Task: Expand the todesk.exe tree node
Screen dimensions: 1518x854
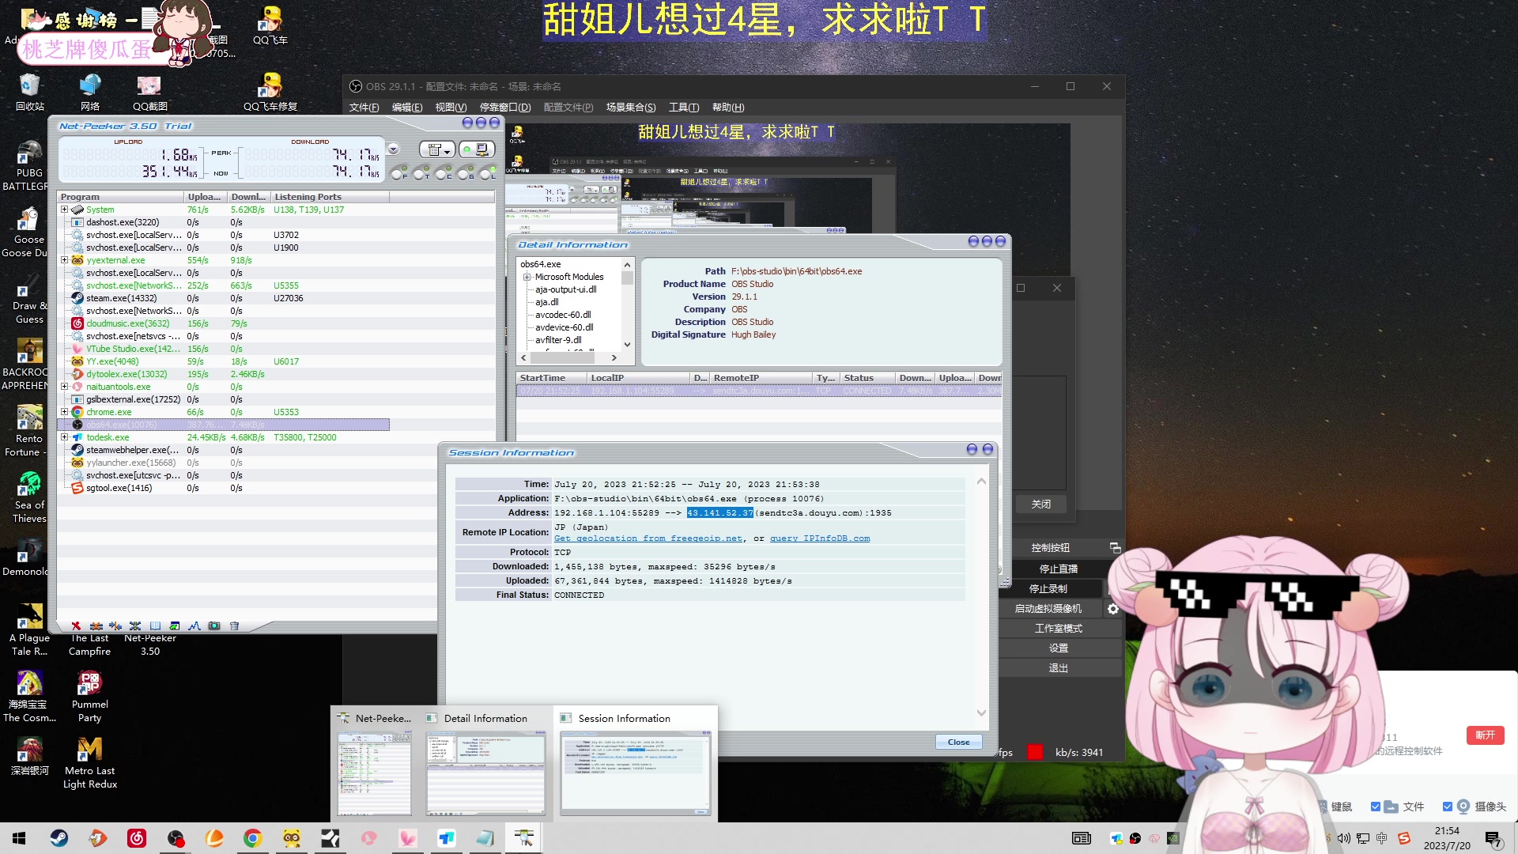Action: pyautogui.click(x=64, y=437)
